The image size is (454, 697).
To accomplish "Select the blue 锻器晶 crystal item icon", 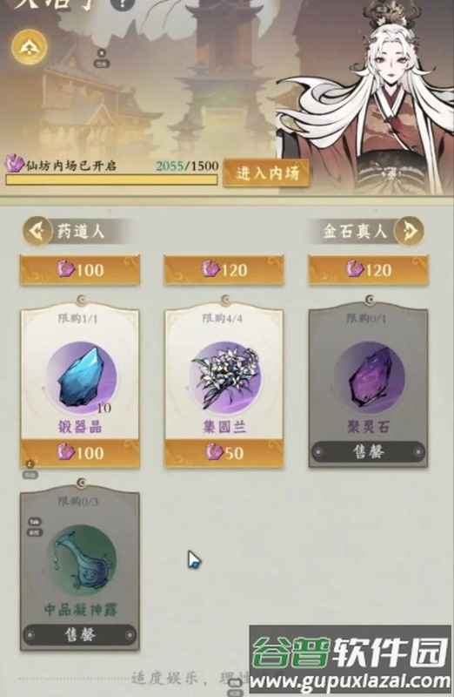I will pos(81,377).
